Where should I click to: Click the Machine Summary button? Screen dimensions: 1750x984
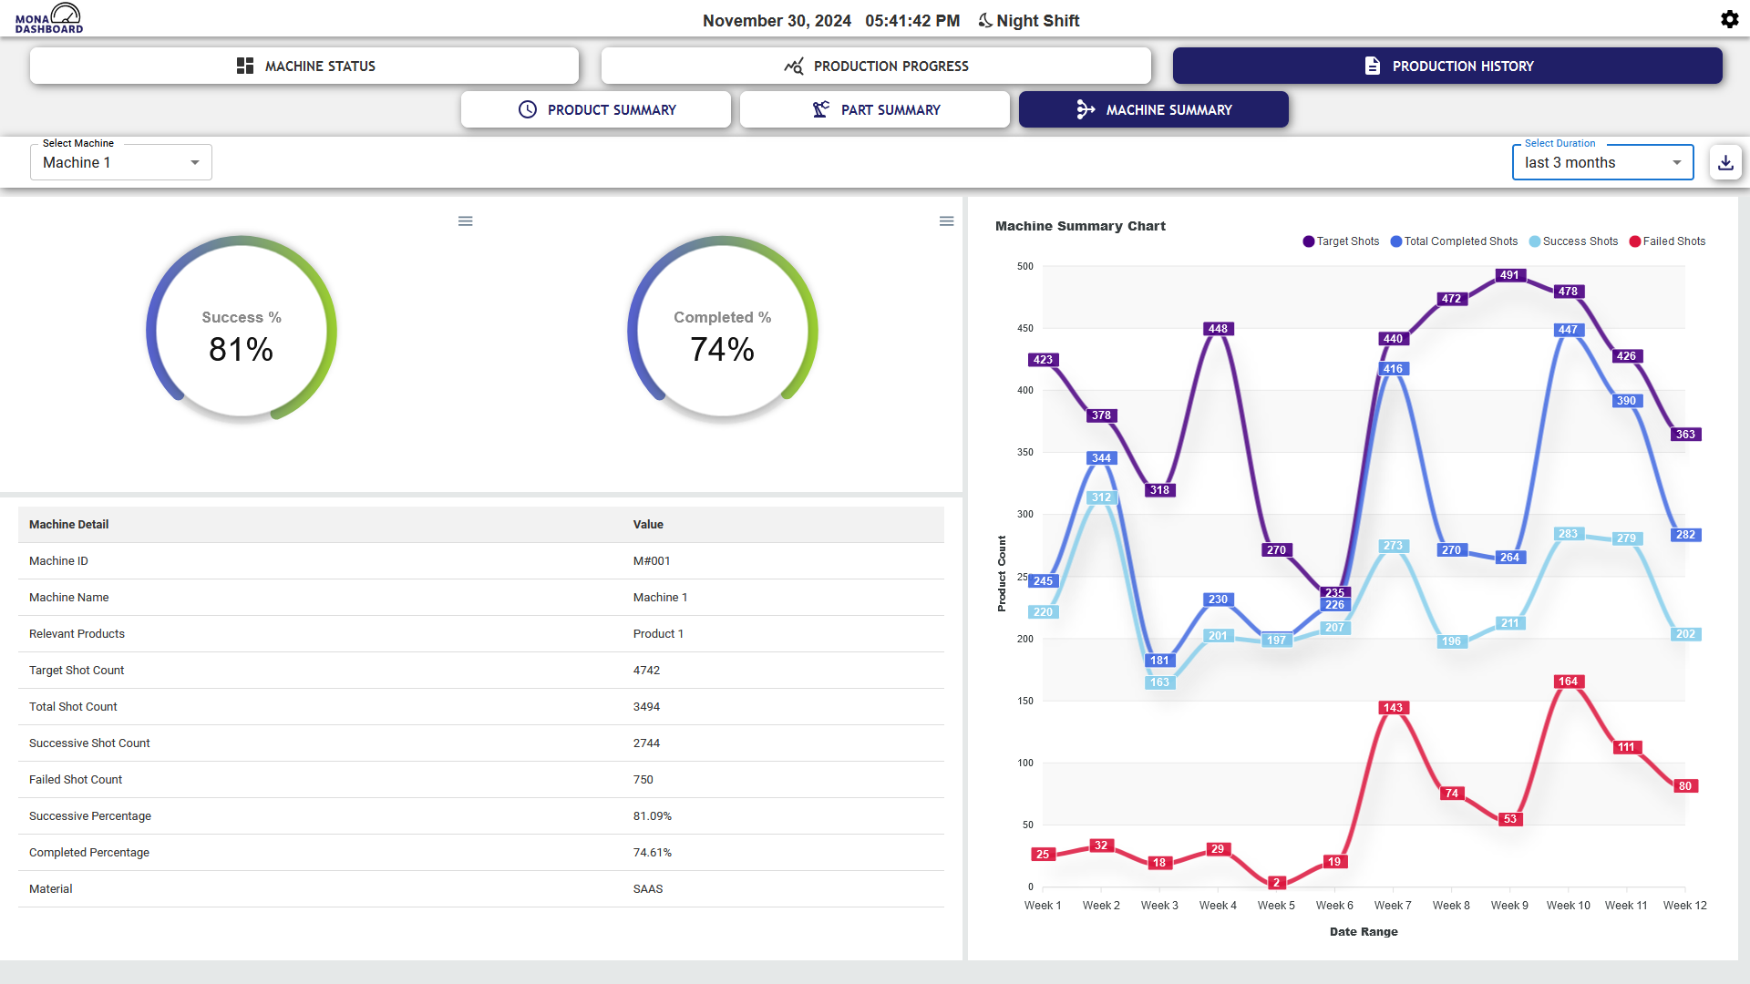pyautogui.click(x=1153, y=109)
